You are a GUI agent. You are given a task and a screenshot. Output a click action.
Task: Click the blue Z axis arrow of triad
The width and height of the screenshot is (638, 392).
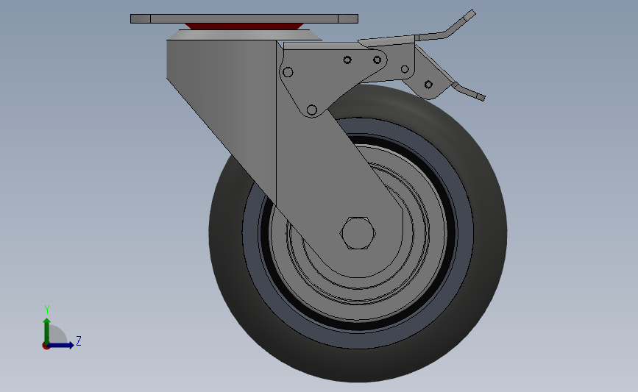(61, 346)
